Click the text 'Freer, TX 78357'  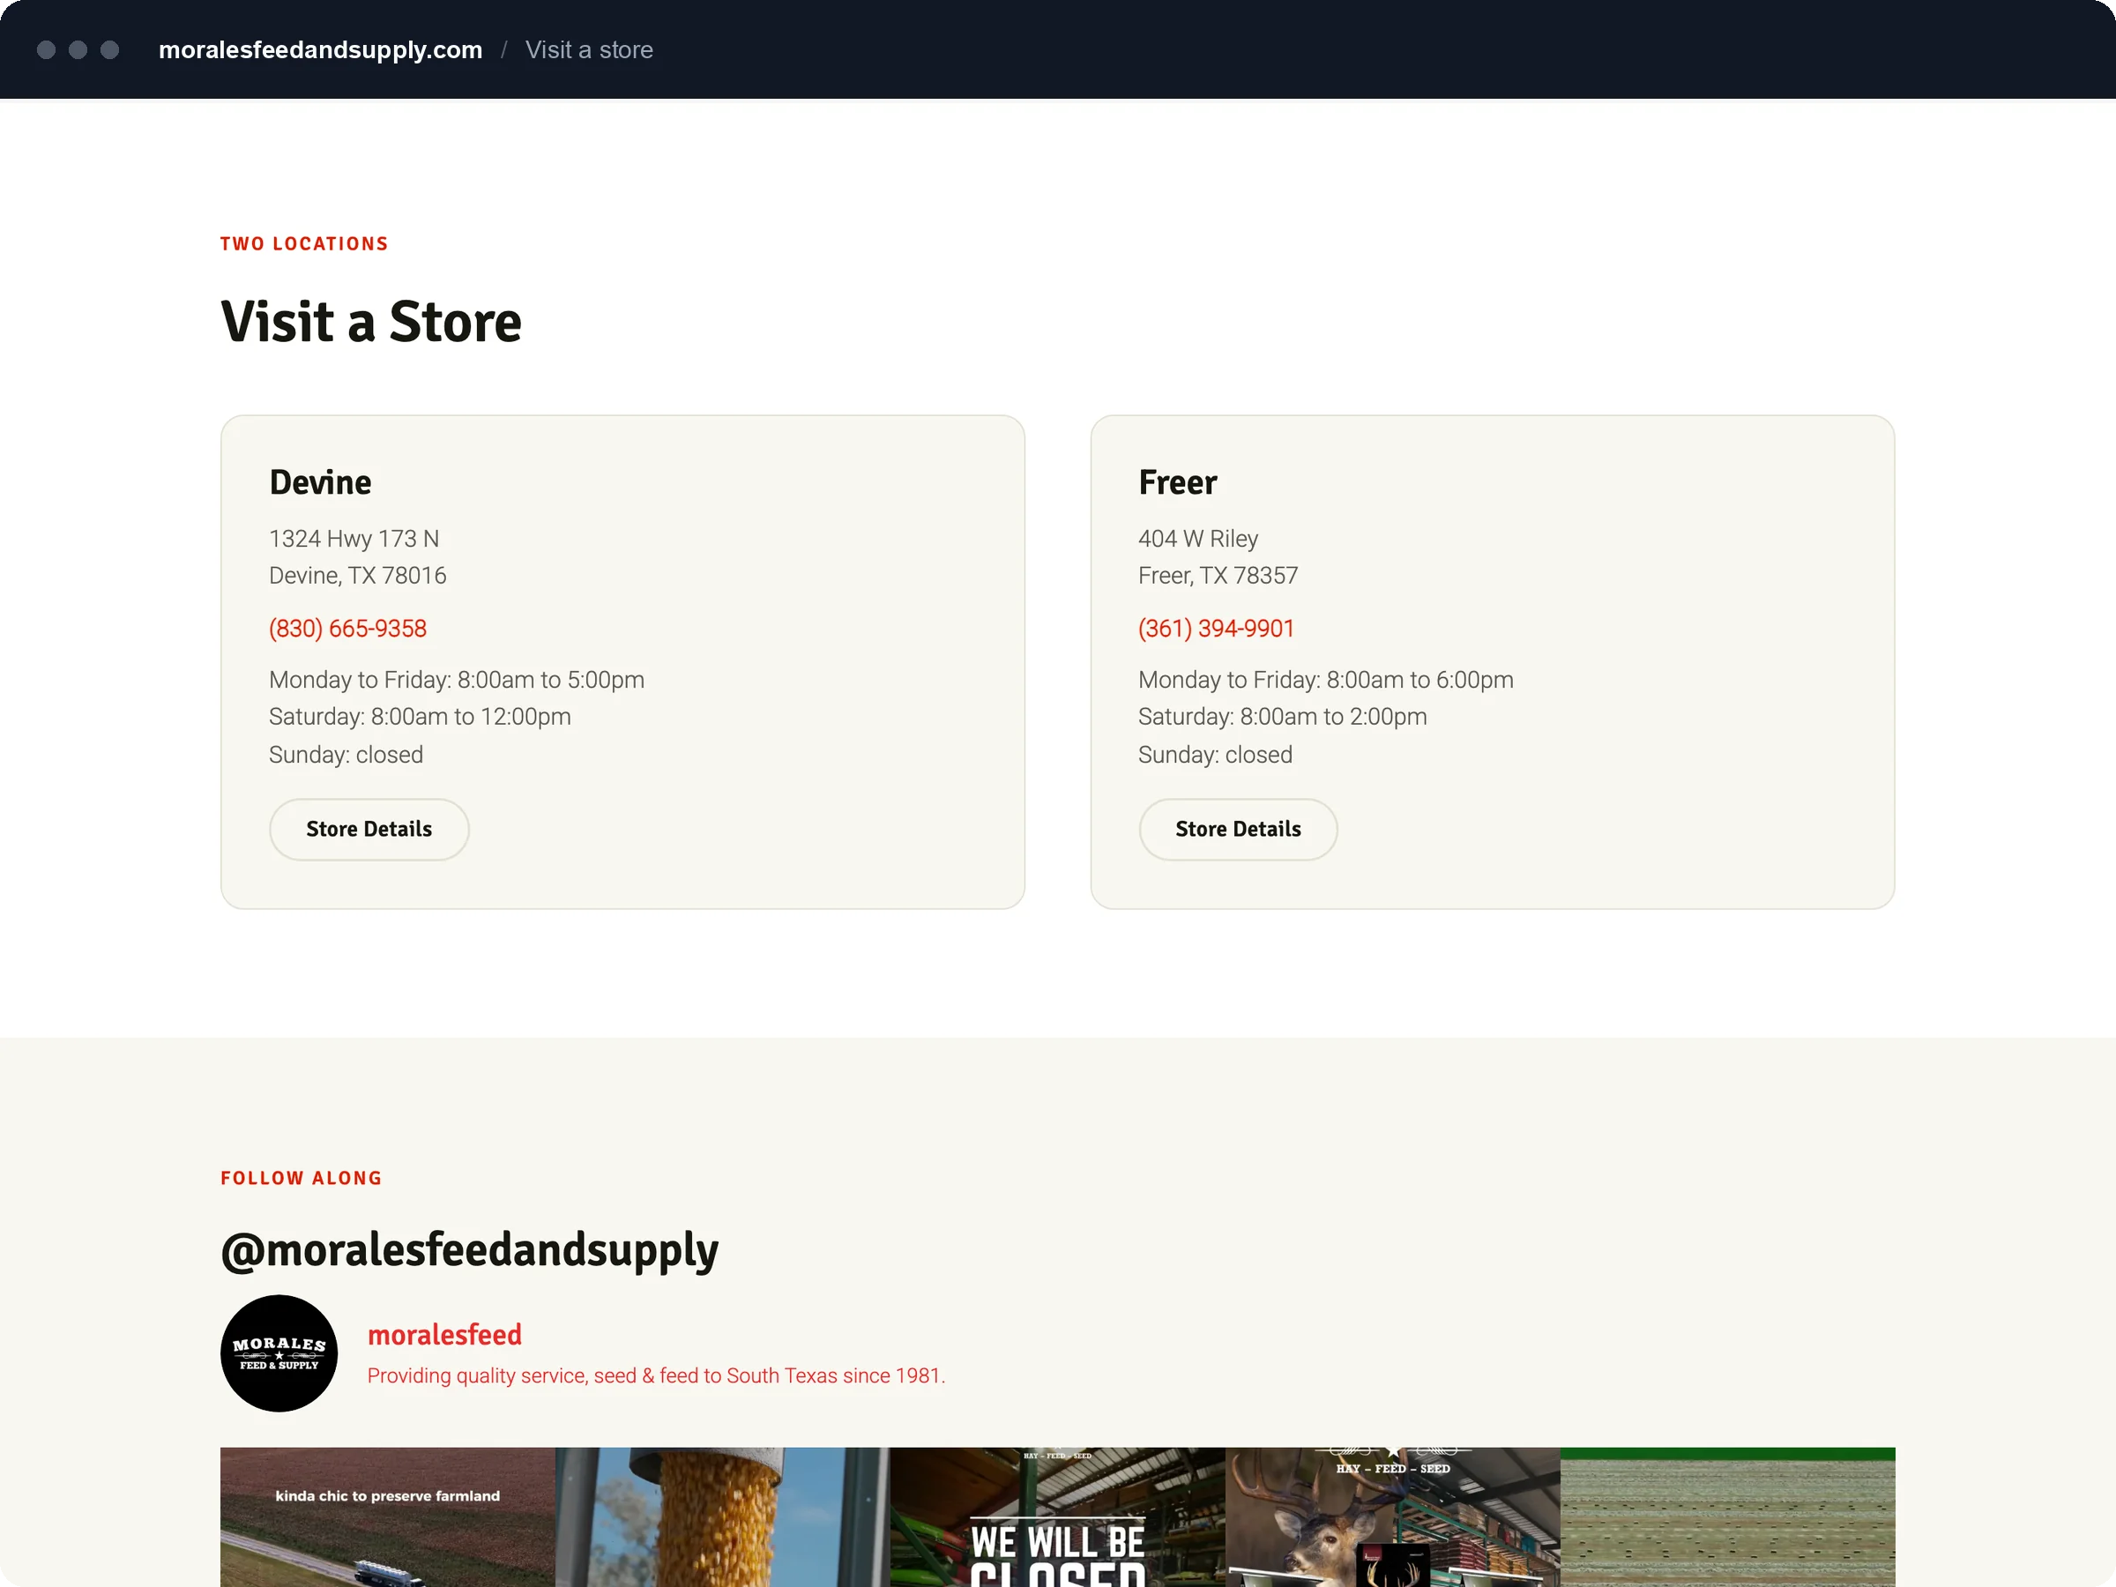tap(1218, 576)
